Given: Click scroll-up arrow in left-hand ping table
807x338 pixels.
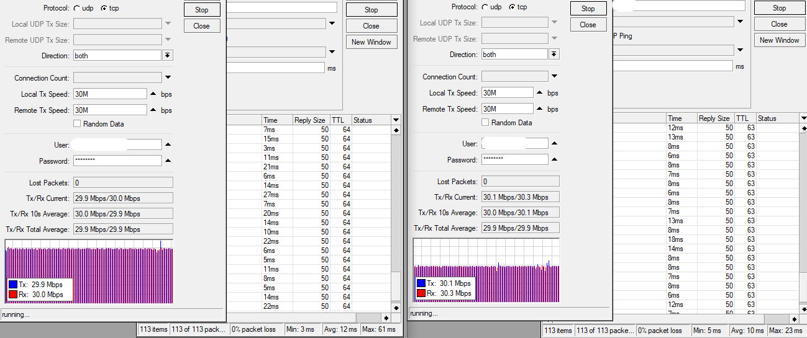Looking at the screenshot, I should 396,130.
